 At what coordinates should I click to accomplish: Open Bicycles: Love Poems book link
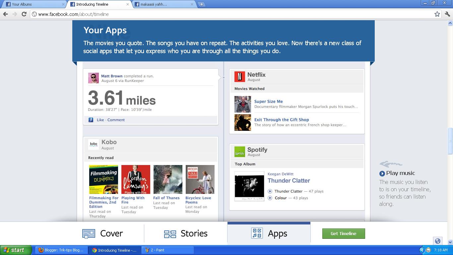click(198, 200)
